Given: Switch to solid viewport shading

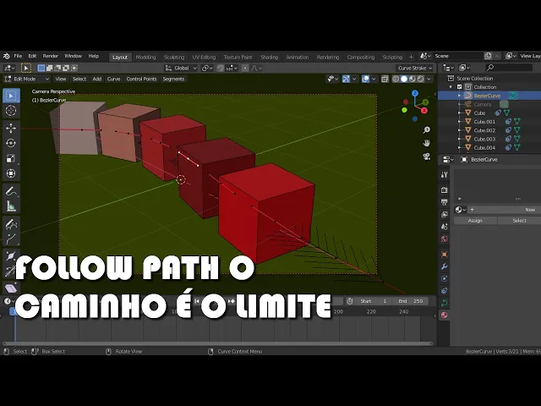Looking at the screenshot, I should pyautogui.click(x=404, y=79).
